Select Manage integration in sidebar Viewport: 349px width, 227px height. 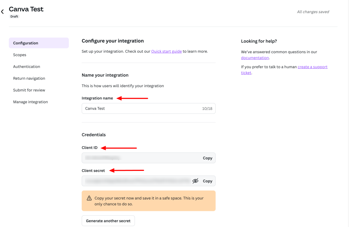[30, 102]
